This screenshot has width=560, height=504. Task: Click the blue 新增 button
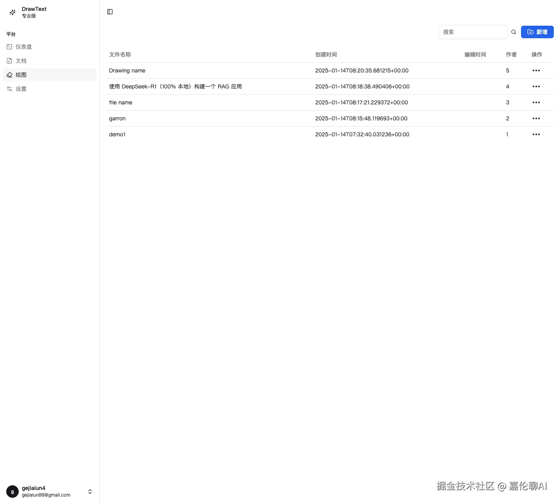click(537, 32)
